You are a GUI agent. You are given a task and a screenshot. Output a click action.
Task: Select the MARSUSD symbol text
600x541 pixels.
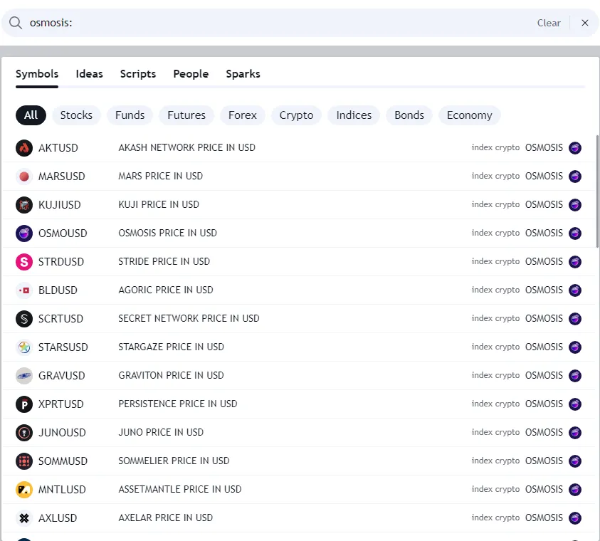(62, 177)
